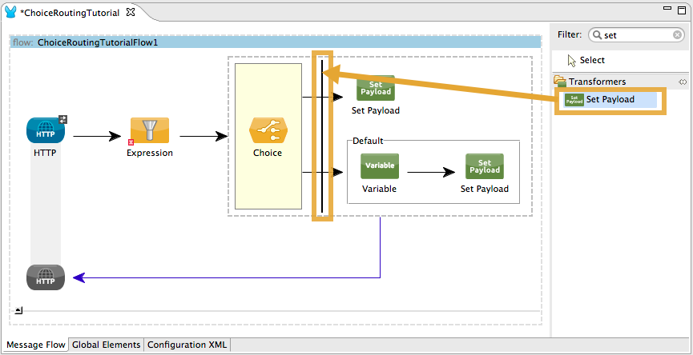Image resolution: width=693 pixels, height=355 pixels.
Task: Close the ChoiceRoutingTutorial editor tab
Action: click(x=131, y=13)
